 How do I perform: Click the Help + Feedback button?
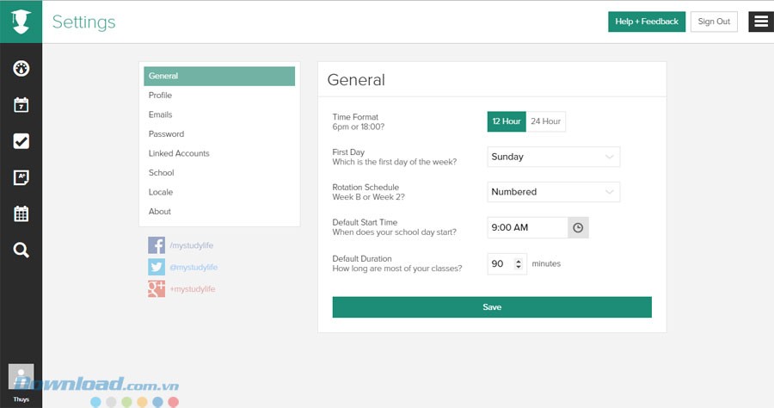tap(647, 22)
